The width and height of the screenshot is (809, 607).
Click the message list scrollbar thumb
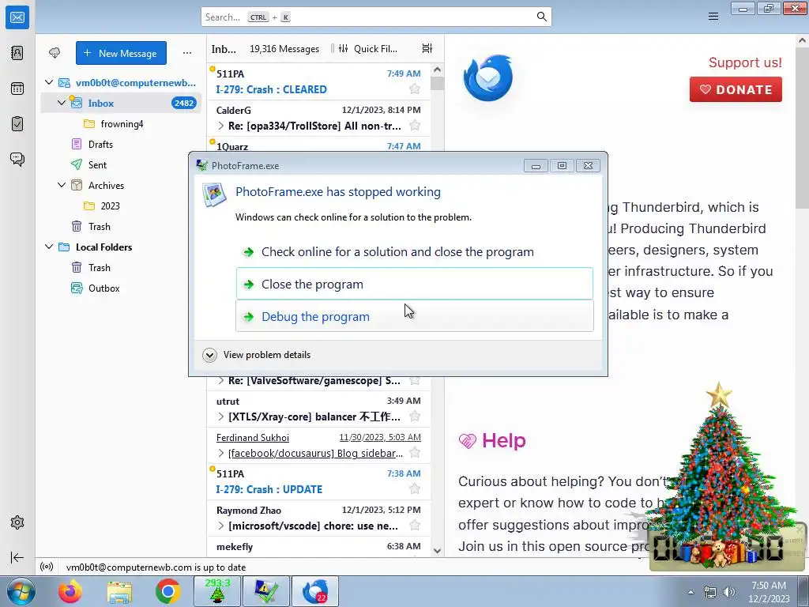point(437,83)
